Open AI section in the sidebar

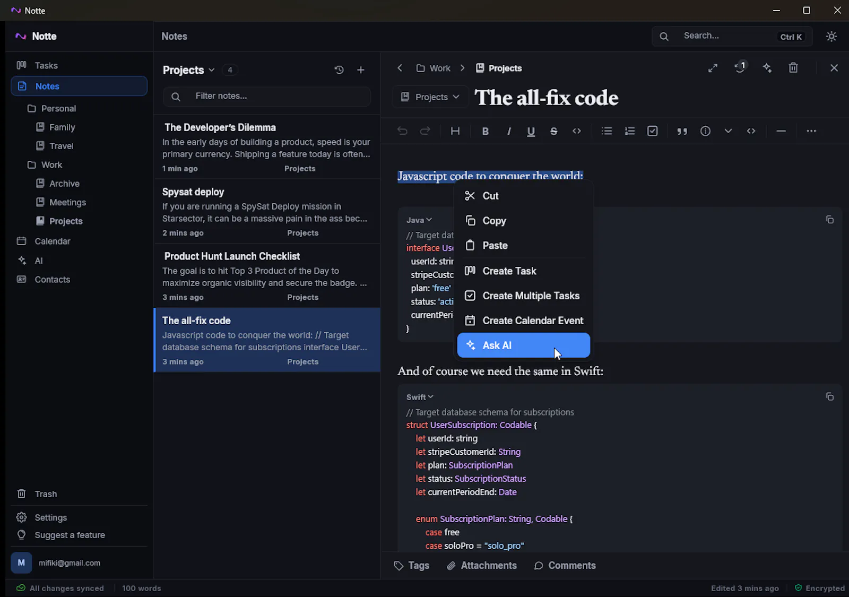(x=79, y=261)
